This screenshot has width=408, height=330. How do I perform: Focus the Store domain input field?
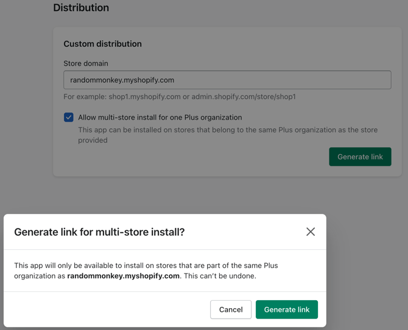tap(227, 80)
